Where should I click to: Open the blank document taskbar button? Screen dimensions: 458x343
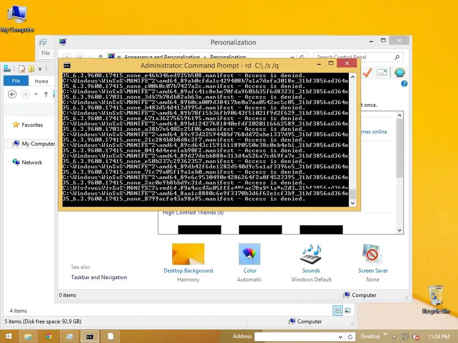click(x=110, y=337)
